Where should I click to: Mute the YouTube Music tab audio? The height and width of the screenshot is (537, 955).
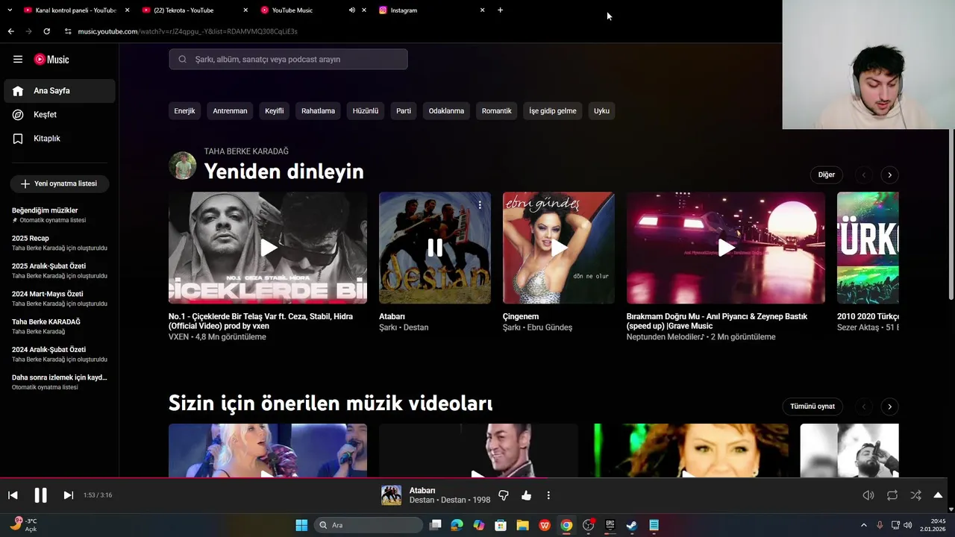point(351,10)
